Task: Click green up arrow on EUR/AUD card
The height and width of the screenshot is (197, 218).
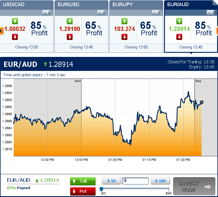Action: tap(179, 21)
